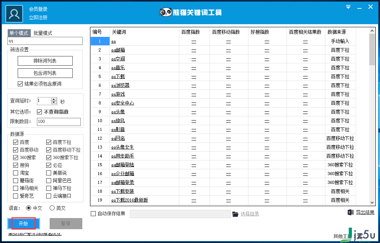Enable the 神马下拉 data source
The height and width of the screenshot is (243, 380).
pyautogui.click(x=48, y=188)
